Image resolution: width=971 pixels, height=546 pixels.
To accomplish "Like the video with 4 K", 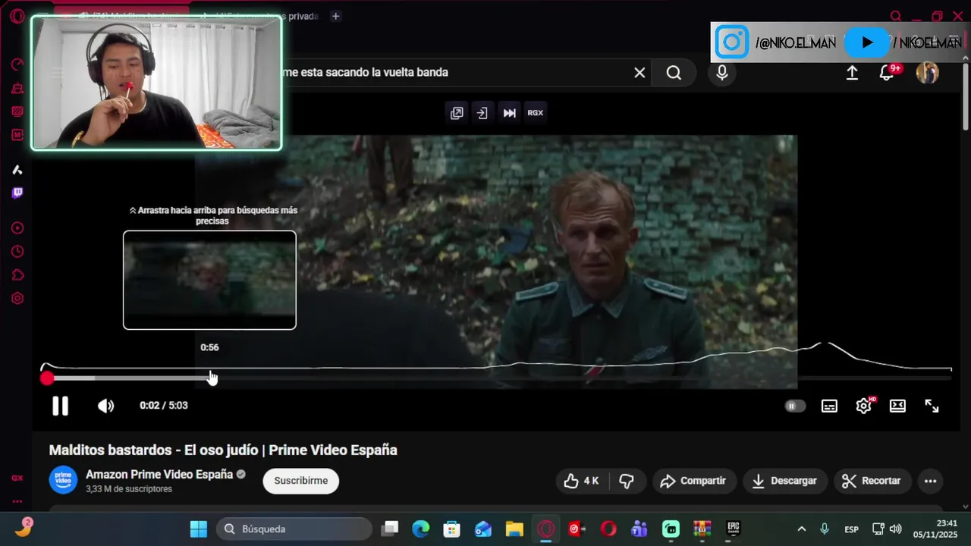I will 581,481.
